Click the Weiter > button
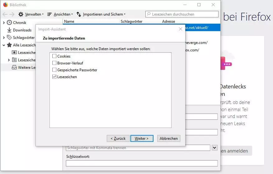The height and width of the screenshot is (174, 273). pyautogui.click(x=142, y=139)
